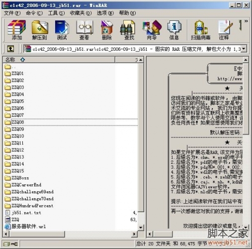This screenshot has height=249, width=252.
Task: Click comment pane scroll down arrow
Action: click(246, 227)
